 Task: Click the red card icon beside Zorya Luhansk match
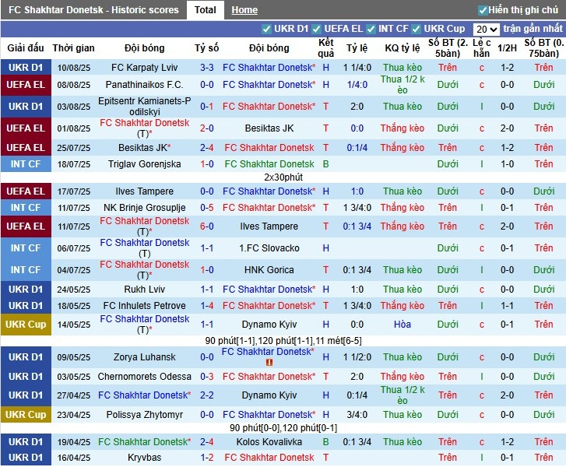click(269, 363)
